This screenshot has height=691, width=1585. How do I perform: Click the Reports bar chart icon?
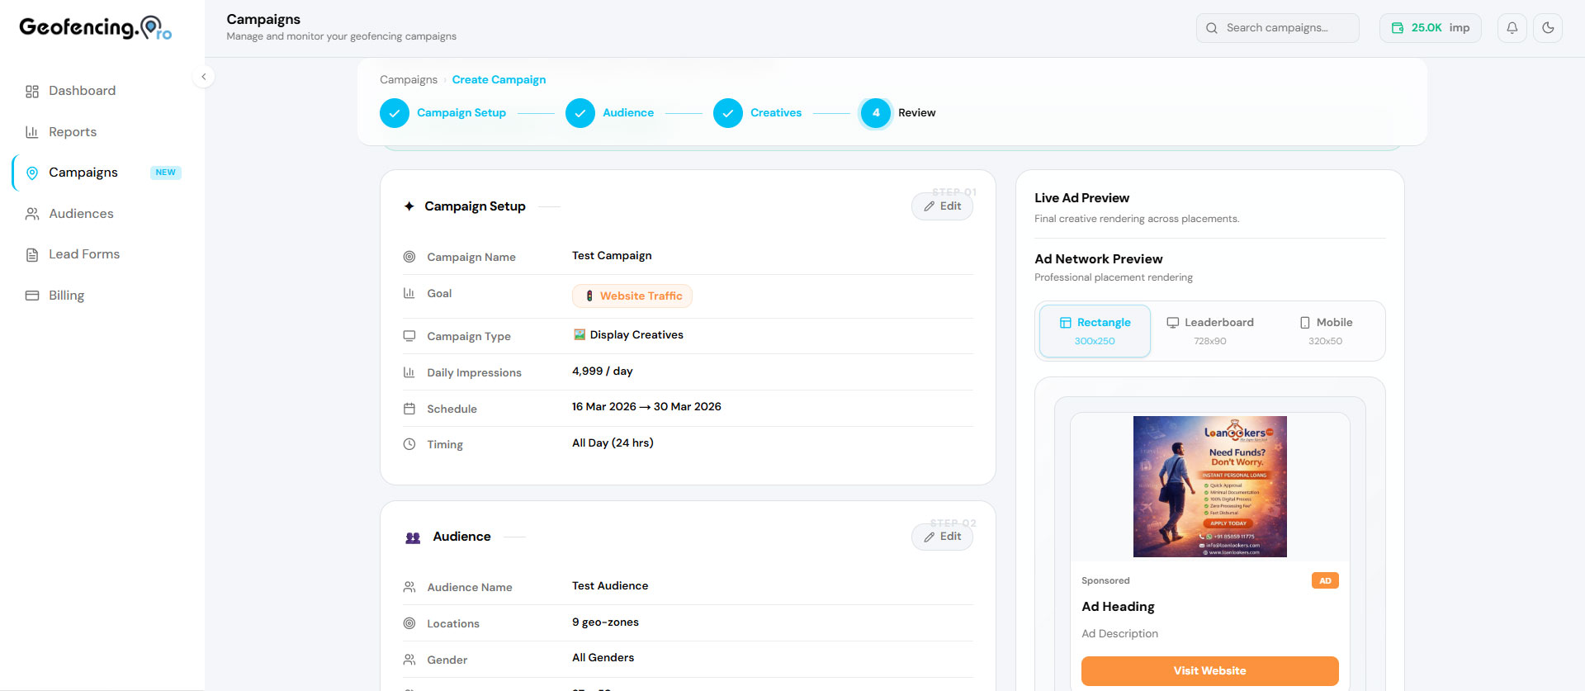click(x=32, y=132)
